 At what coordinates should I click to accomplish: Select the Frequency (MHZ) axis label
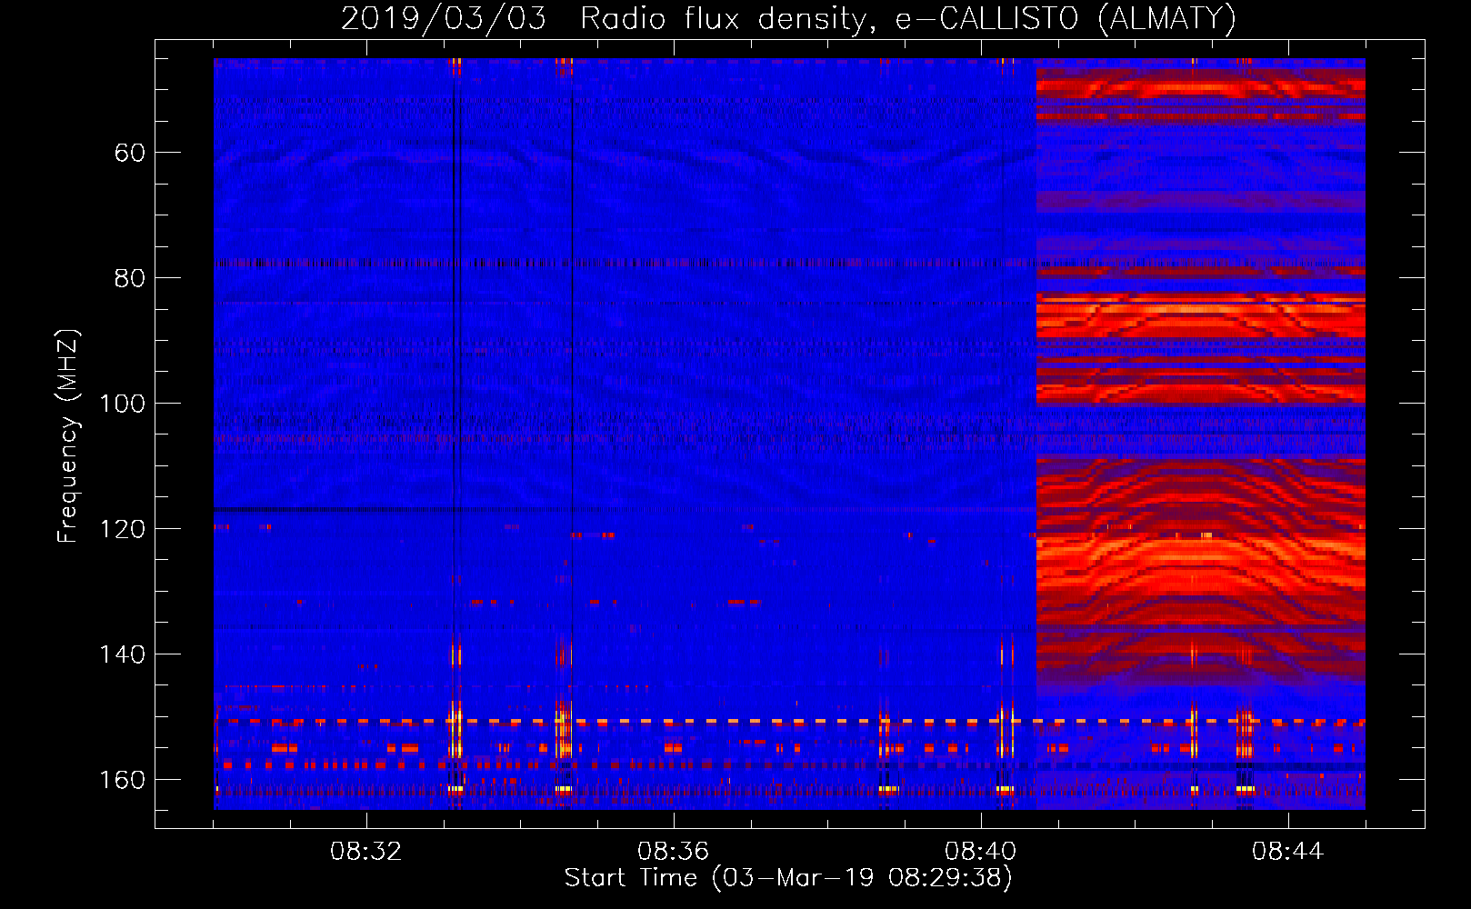(68, 435)
